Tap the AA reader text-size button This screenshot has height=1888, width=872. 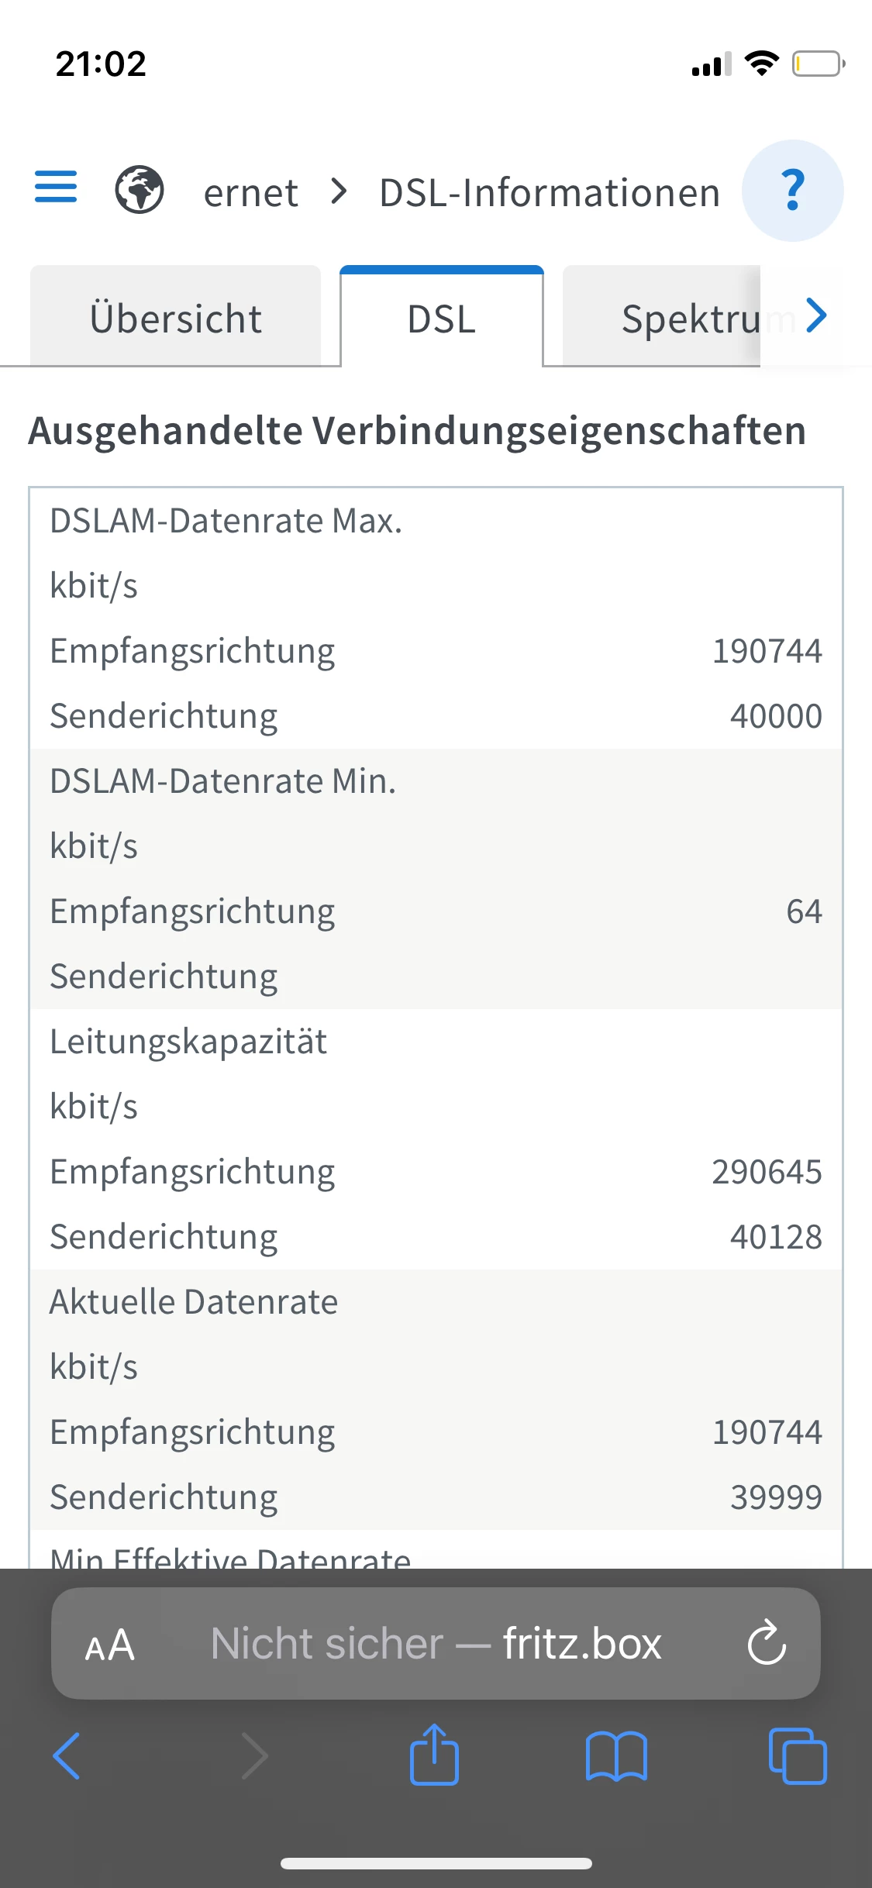(x=110, y=1644)
